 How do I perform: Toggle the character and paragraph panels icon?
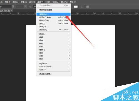(x=88, y=7)
